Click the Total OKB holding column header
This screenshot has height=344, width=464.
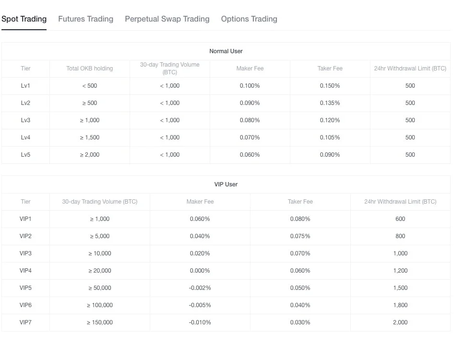[89, 69]
